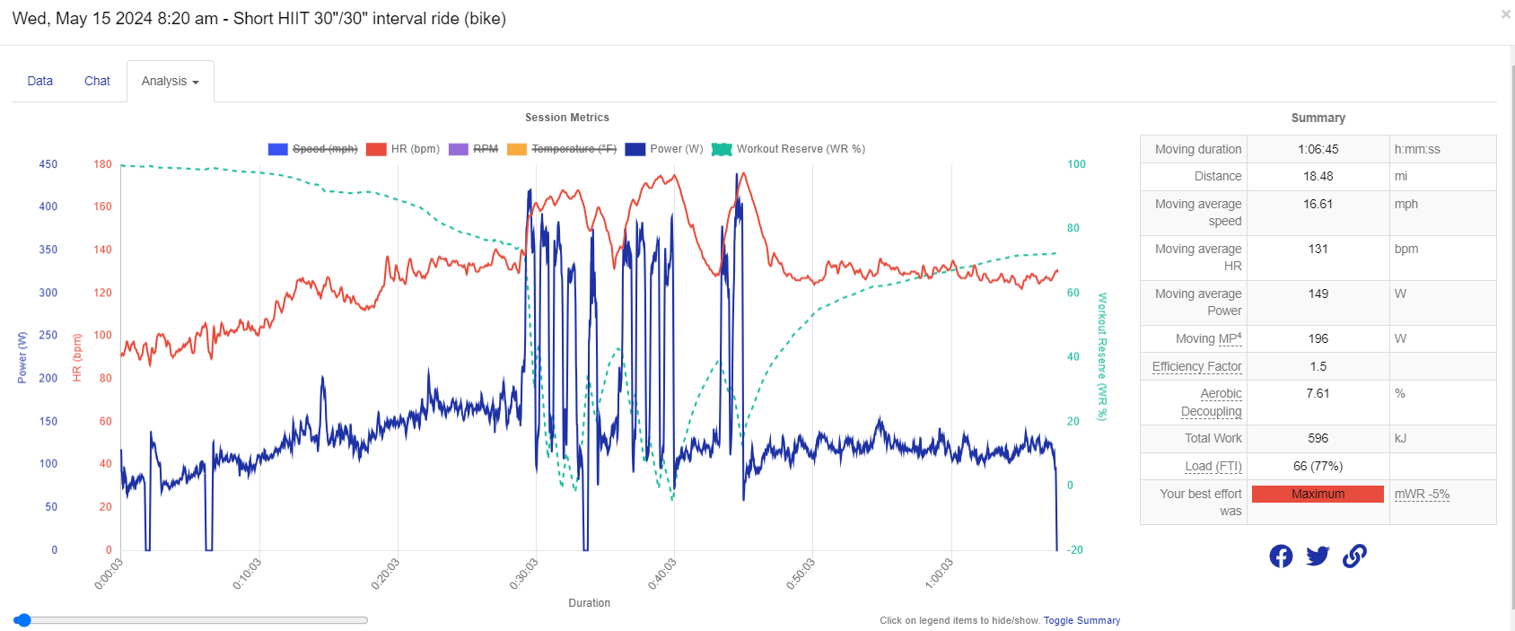Click the blue Speed legend color box
Screen dimensions: 1515x631
(277, 149)
